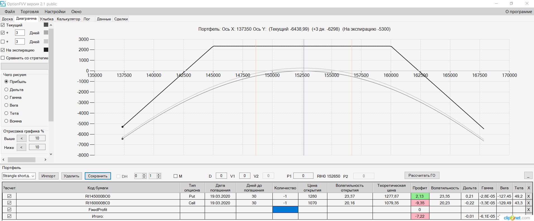Screen dimensions: 534x221
Task: Click the left panel horizontal scrollbar thumb
Action: 21,160
